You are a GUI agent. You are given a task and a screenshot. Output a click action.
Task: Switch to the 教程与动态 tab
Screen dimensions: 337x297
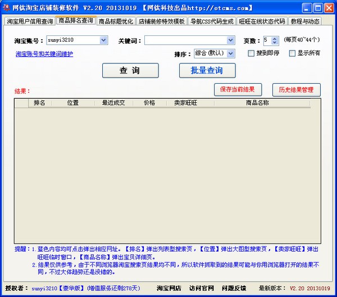pyautogui.click(x=305, y=21)
